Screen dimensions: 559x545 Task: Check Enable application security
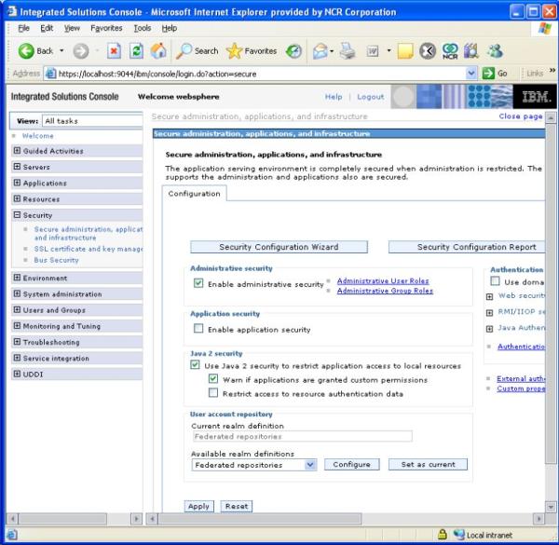pos(198,328)
